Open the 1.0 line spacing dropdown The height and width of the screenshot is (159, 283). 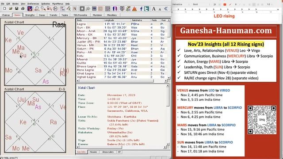270,4
